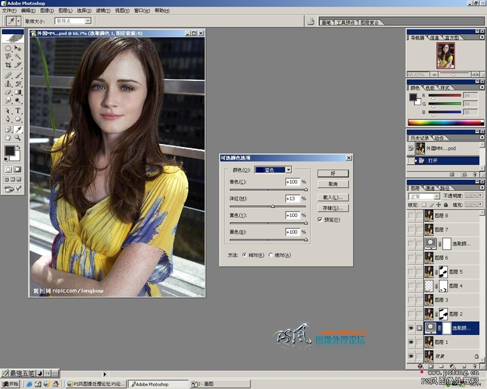Viewport: 487px width, 389px height.
Task: Choose the 绝对 absolute method radio button
Action: [271, 255]
